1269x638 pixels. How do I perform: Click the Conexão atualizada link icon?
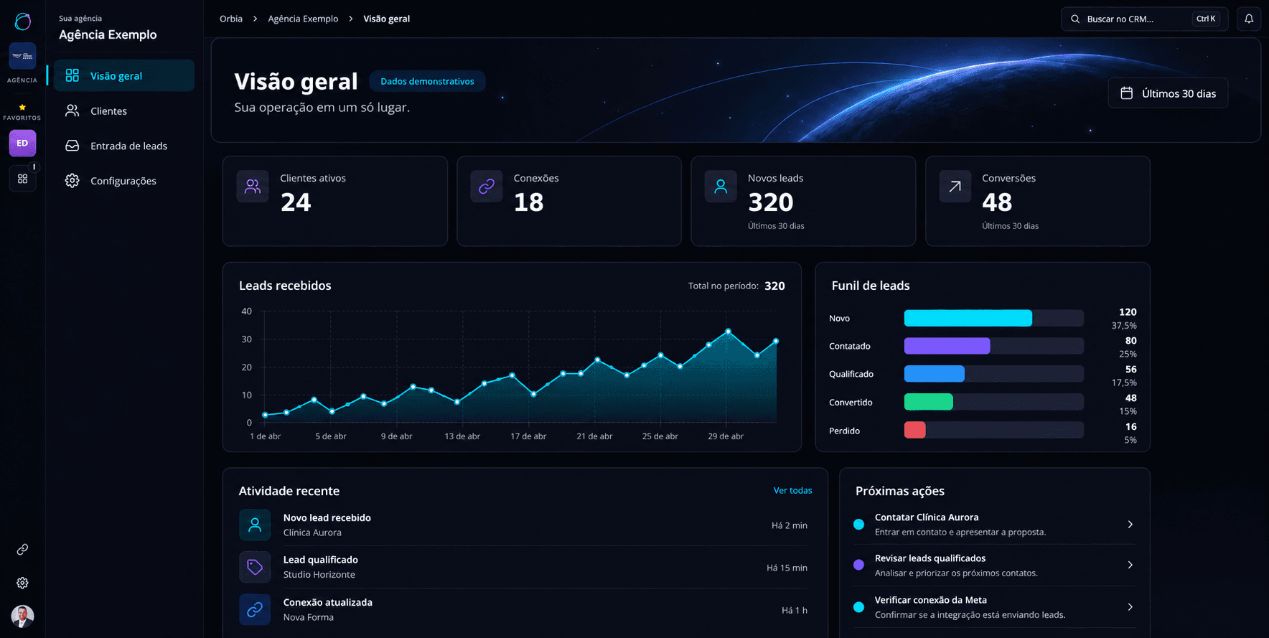[255, 609]
